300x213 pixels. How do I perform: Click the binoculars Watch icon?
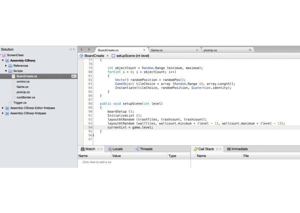pos(82,149)
